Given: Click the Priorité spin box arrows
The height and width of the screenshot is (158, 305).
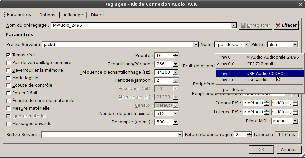Looking at the screenshot, I should 175,56.
